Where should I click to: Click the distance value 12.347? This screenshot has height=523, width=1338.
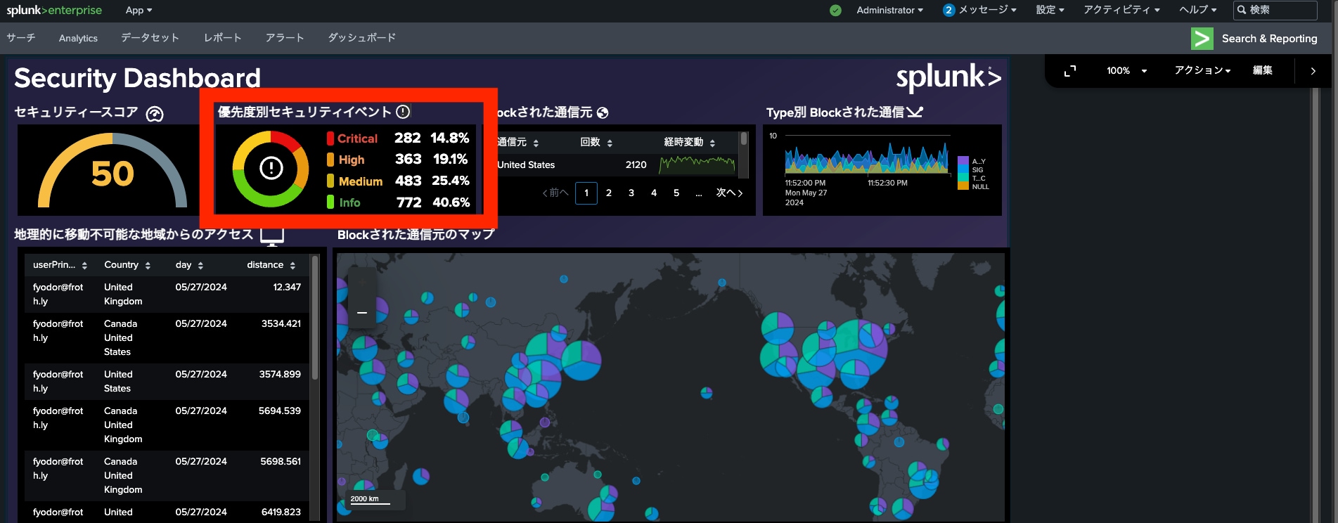287,287
